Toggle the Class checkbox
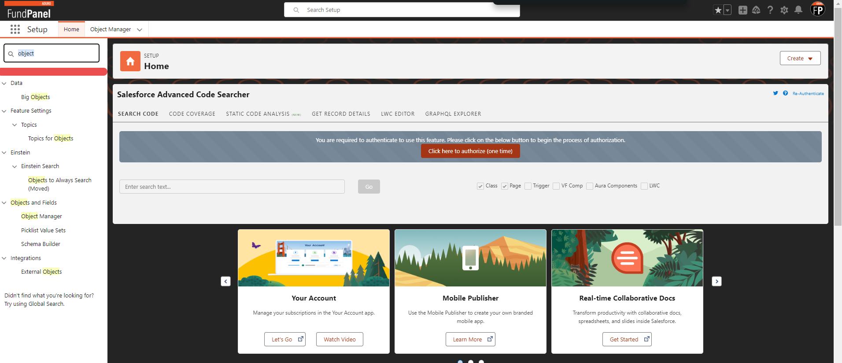Viewport: 842px width, 363px height. (x=480, y=186)
